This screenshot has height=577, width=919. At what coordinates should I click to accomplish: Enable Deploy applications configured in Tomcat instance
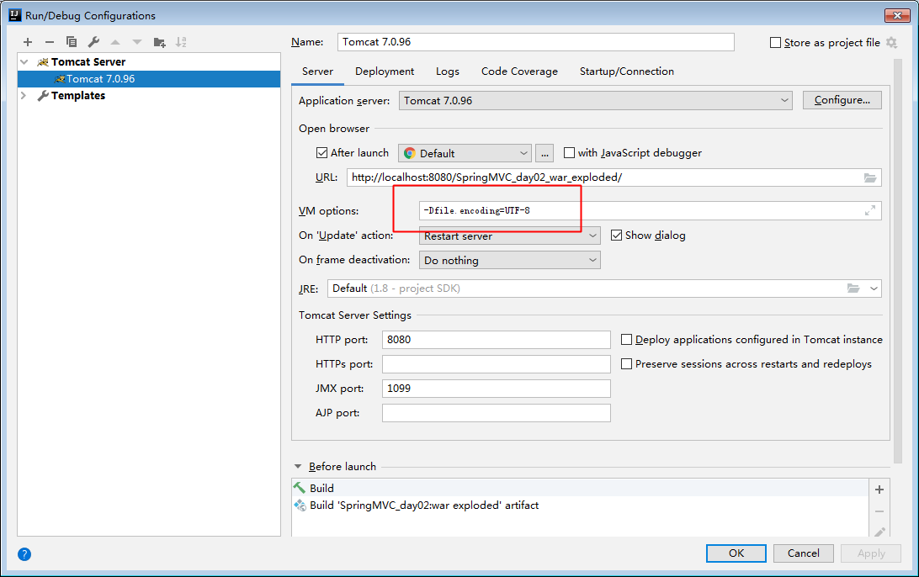pos(626,340)
